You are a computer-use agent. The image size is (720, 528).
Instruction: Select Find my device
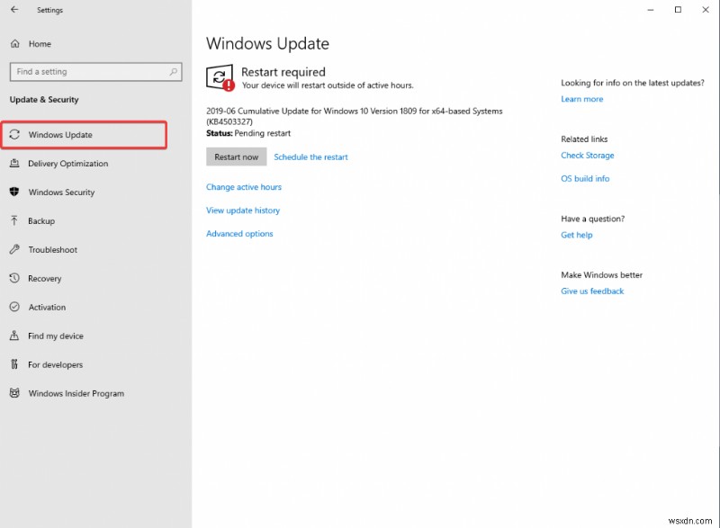[x=56, y=336]
